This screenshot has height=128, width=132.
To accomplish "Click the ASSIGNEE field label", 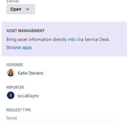I will pyautogui.click(x=15, y=65).
